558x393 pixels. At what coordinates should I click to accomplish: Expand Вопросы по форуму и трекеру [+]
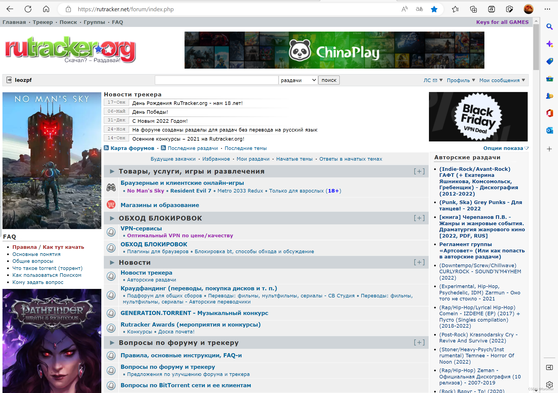pyautogui.click(x=419, y=342)
